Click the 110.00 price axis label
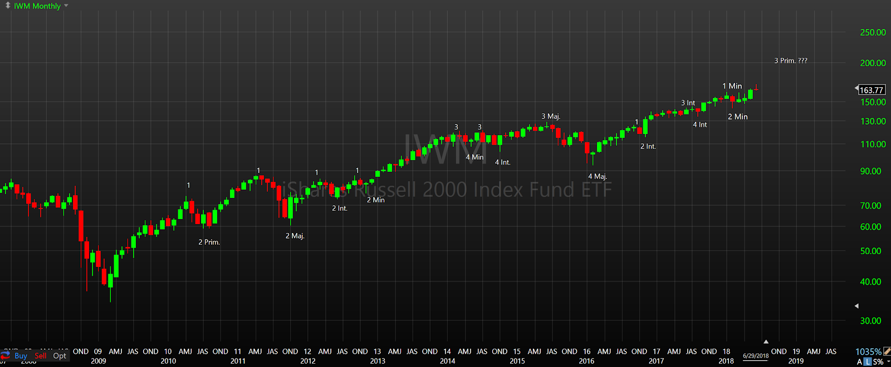Image resolution: width=891 pixels, height=367 pixels. [x=873, y=145]
